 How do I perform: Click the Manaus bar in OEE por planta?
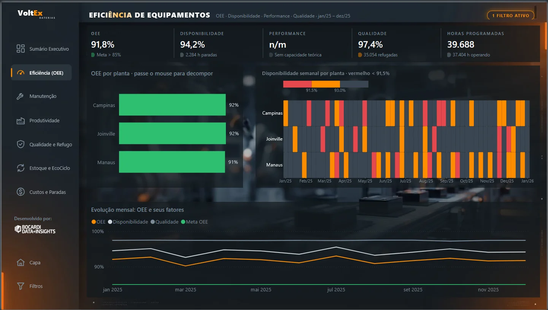[172, 162]
